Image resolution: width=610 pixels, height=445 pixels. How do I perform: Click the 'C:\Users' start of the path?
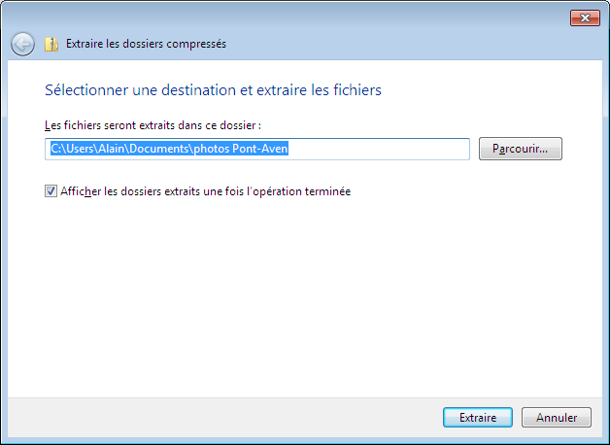click(72, 149)
